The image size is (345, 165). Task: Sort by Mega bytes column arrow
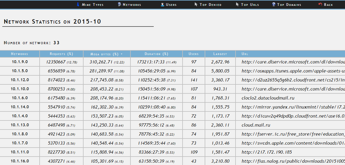click(122, 54)
